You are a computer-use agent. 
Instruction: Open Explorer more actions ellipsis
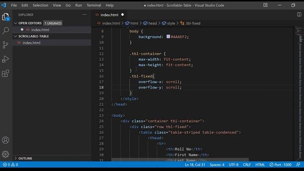click(x=85, y=15)
